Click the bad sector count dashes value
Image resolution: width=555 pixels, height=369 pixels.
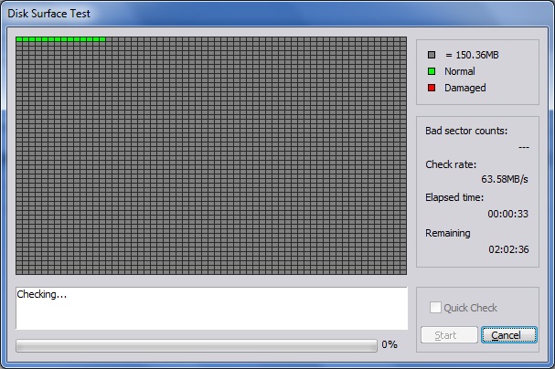coord(524,147)
